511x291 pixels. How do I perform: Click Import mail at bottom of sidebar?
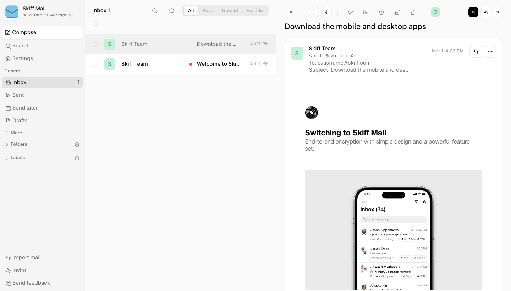coord(43,257)
